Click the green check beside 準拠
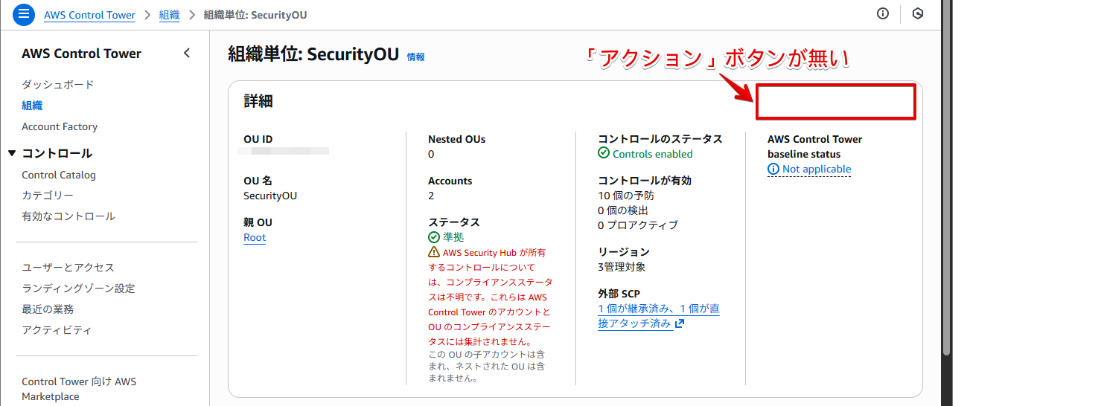 click(434, 237)
